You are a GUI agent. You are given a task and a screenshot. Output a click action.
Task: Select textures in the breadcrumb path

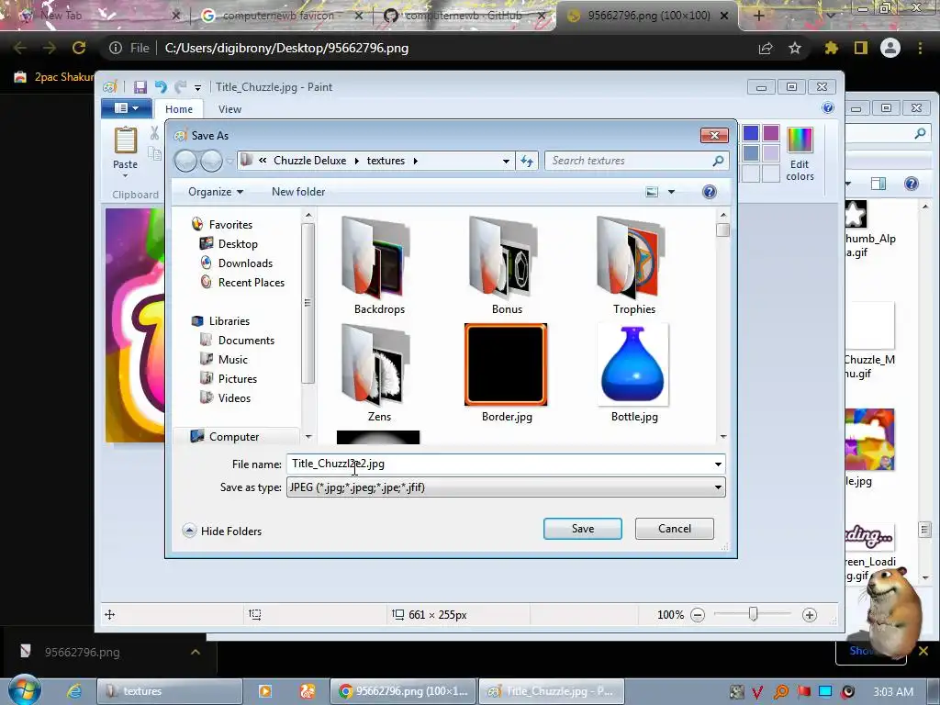tap(386, 161)
